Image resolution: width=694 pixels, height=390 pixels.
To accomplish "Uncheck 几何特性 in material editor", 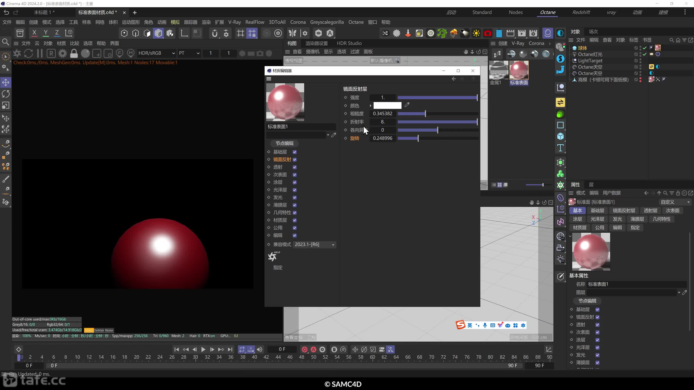I will click(295, 213).
